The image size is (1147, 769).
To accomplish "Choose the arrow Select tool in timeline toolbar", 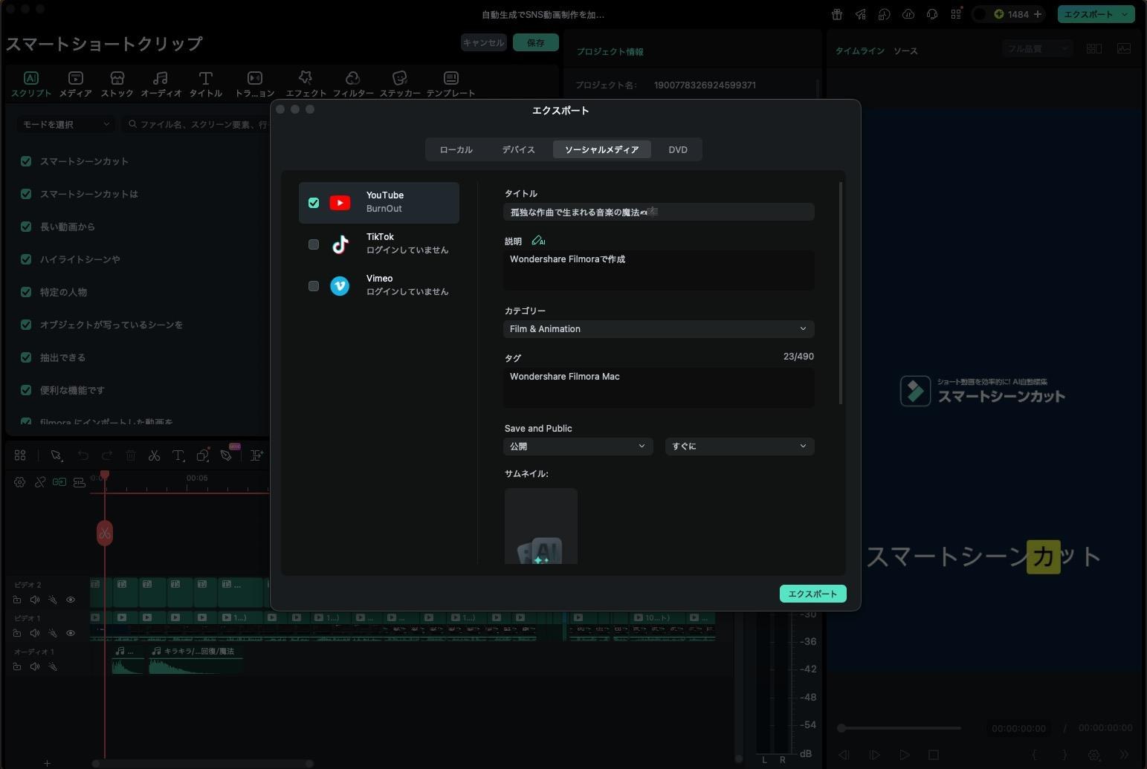I will (56, 455).
